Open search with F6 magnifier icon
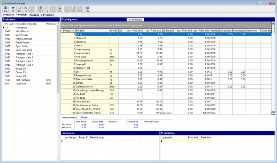Screen dimensions: 277x163 point(46,9)
